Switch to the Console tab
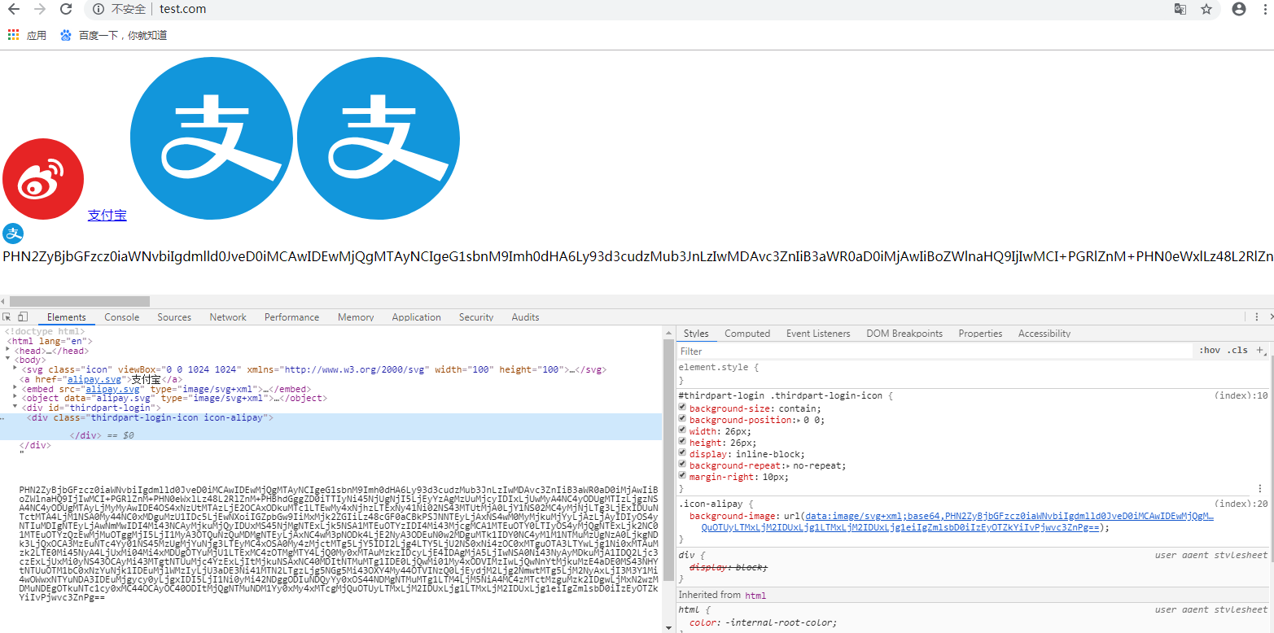Image resolution: width=1274 pixels, height=633 pixels. tap(122, 317)
